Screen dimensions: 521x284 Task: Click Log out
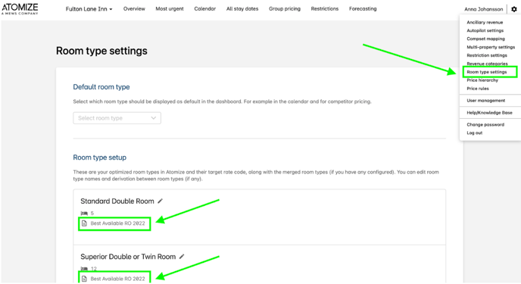(x=475, y=133)
